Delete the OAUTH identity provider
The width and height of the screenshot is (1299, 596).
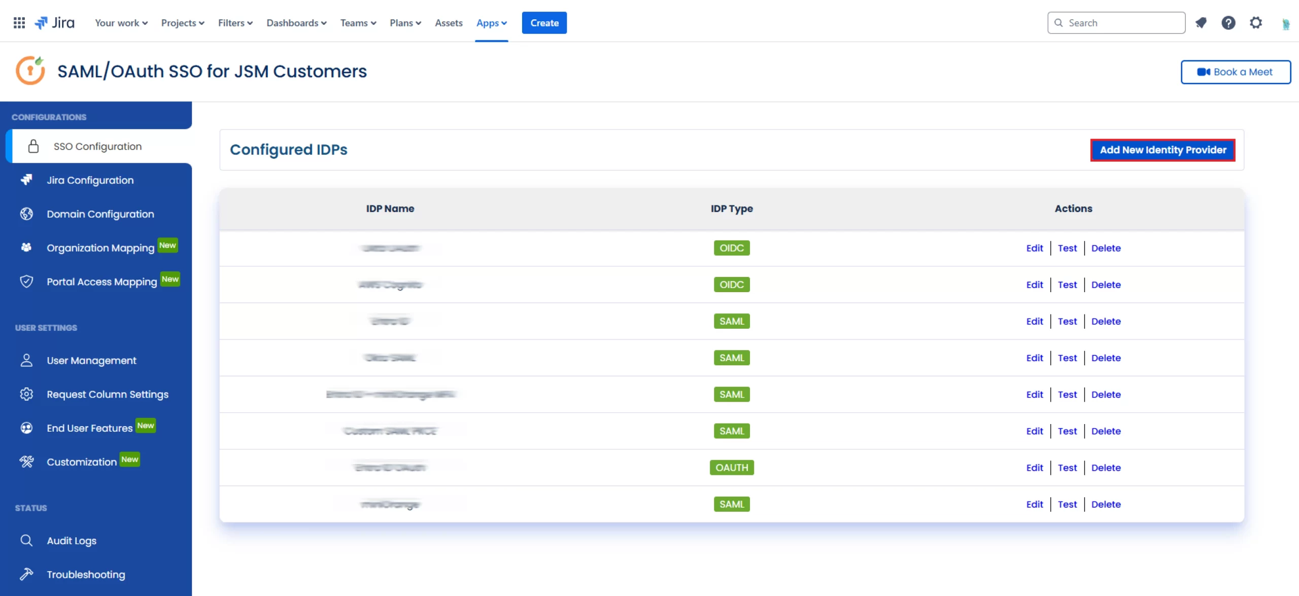(x=1106, y=468)
